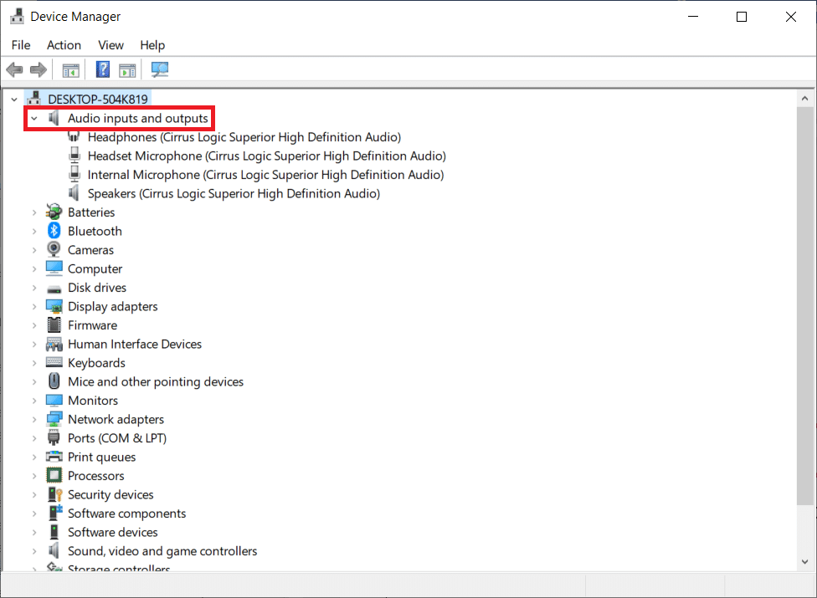Click the Disk drives icon
Viewport: 817px width, 598px height.
tap(54, 289)
